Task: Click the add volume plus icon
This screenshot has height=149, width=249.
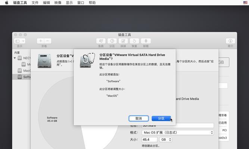Action: pos(40,41)
